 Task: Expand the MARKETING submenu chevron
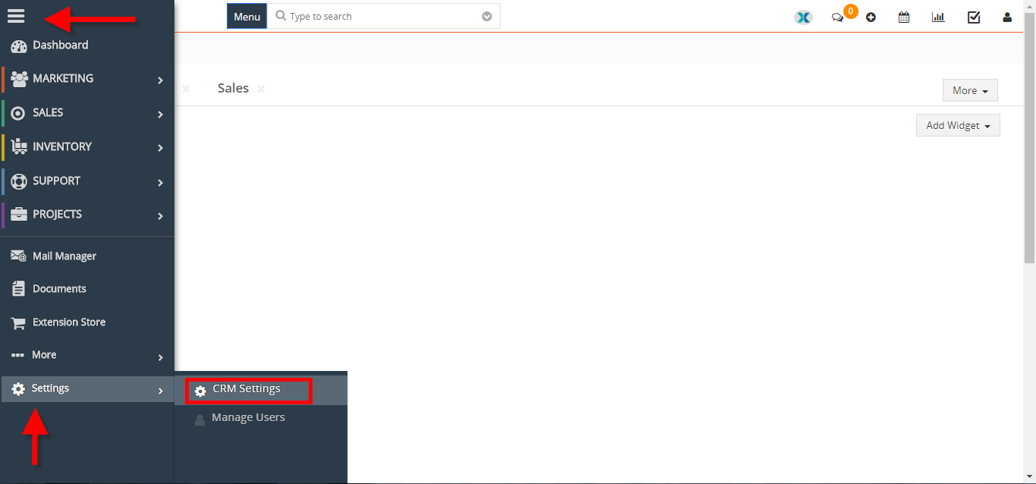(x=160, y=80)
